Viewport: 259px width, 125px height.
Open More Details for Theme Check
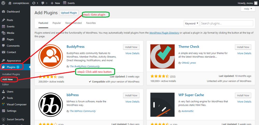point(244,53)
